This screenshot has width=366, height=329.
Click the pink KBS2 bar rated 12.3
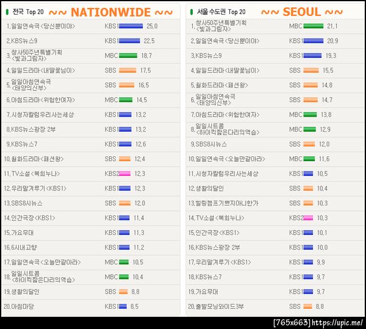coord(125,173)
